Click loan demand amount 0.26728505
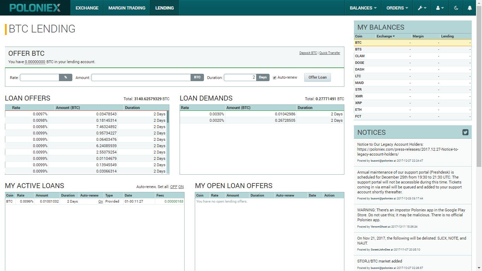This screenshot has height=271, width=482. (285, 120)
